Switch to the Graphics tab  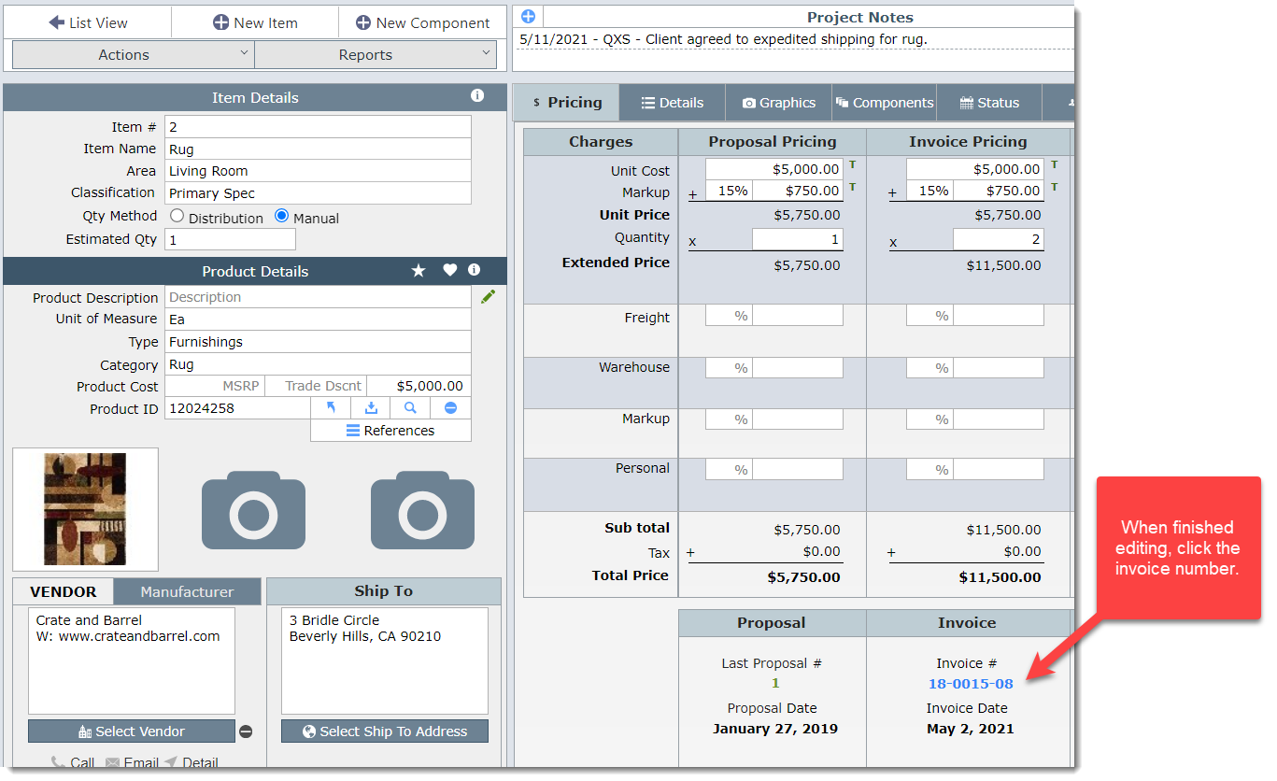[x=779, y=103]
